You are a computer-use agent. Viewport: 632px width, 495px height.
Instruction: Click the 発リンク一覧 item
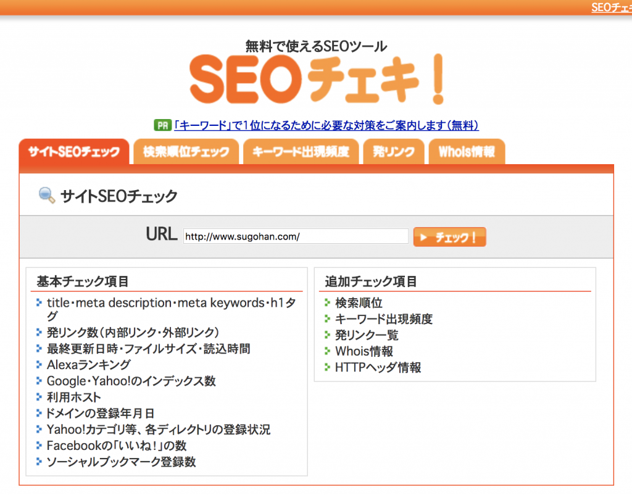[367, 335]
